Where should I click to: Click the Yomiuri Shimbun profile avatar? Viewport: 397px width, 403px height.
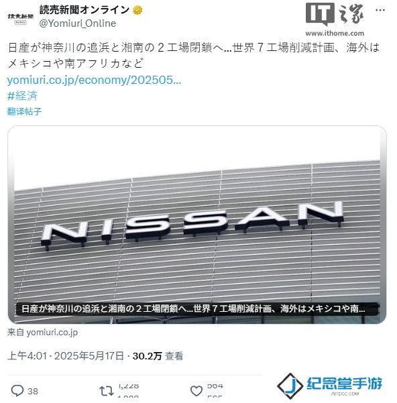pyautogui.click(x=21, y=17)
